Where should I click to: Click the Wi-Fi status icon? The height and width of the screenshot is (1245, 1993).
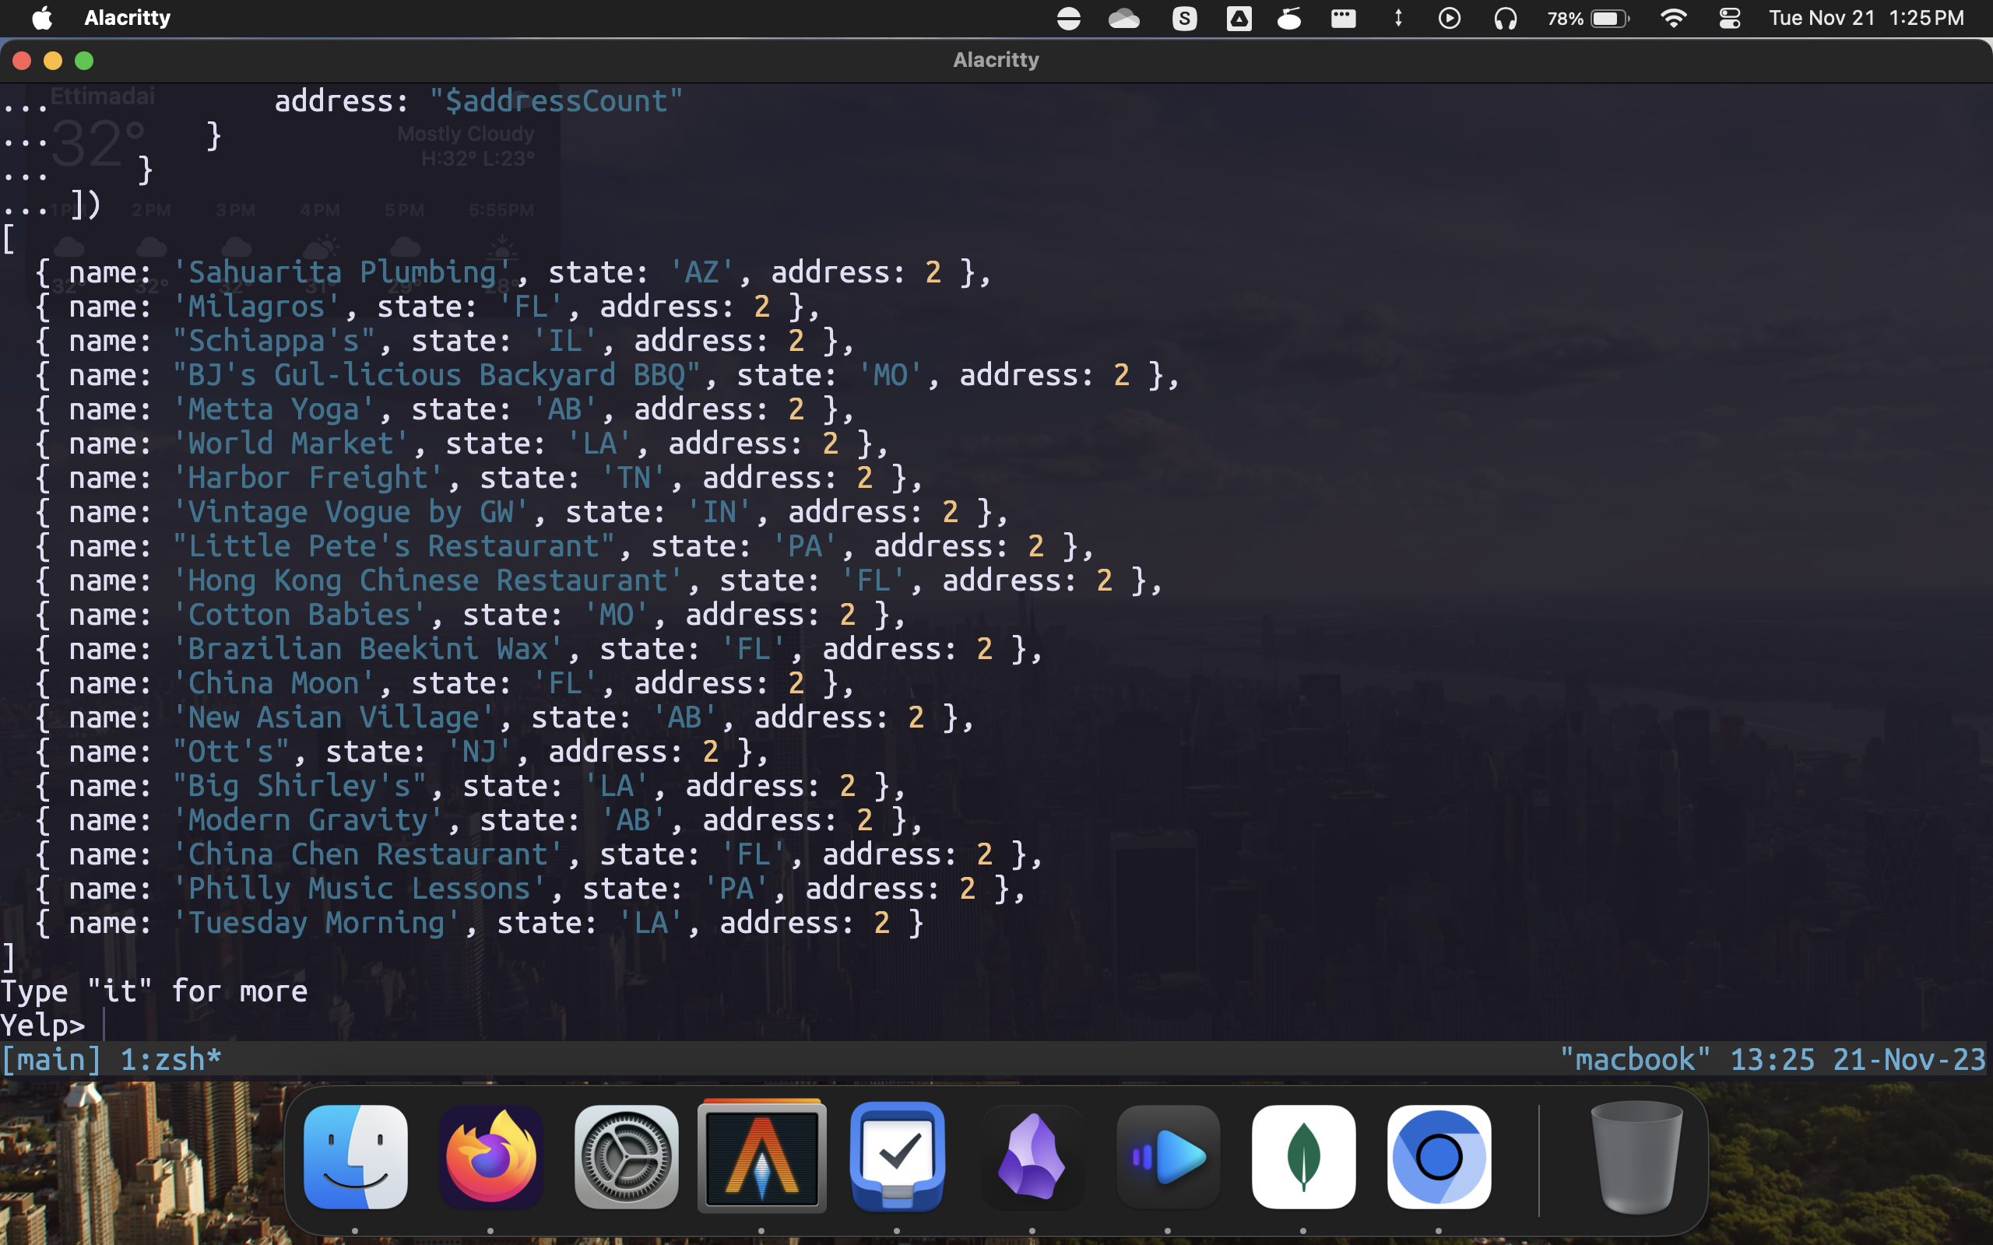click(x=1672, y=18)
